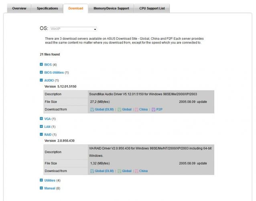Download SoundMax driver from Global link
This screenshot has width=256, height=201.
pyautogui.click(x=127, y=109)
